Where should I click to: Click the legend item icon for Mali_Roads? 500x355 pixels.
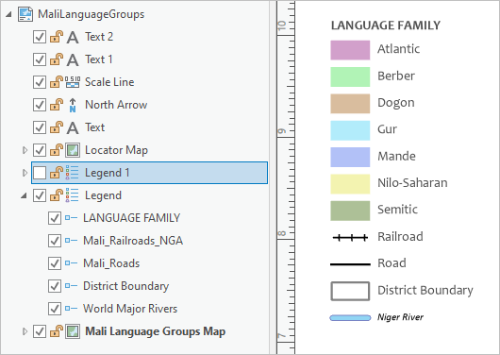coord(71,263)
